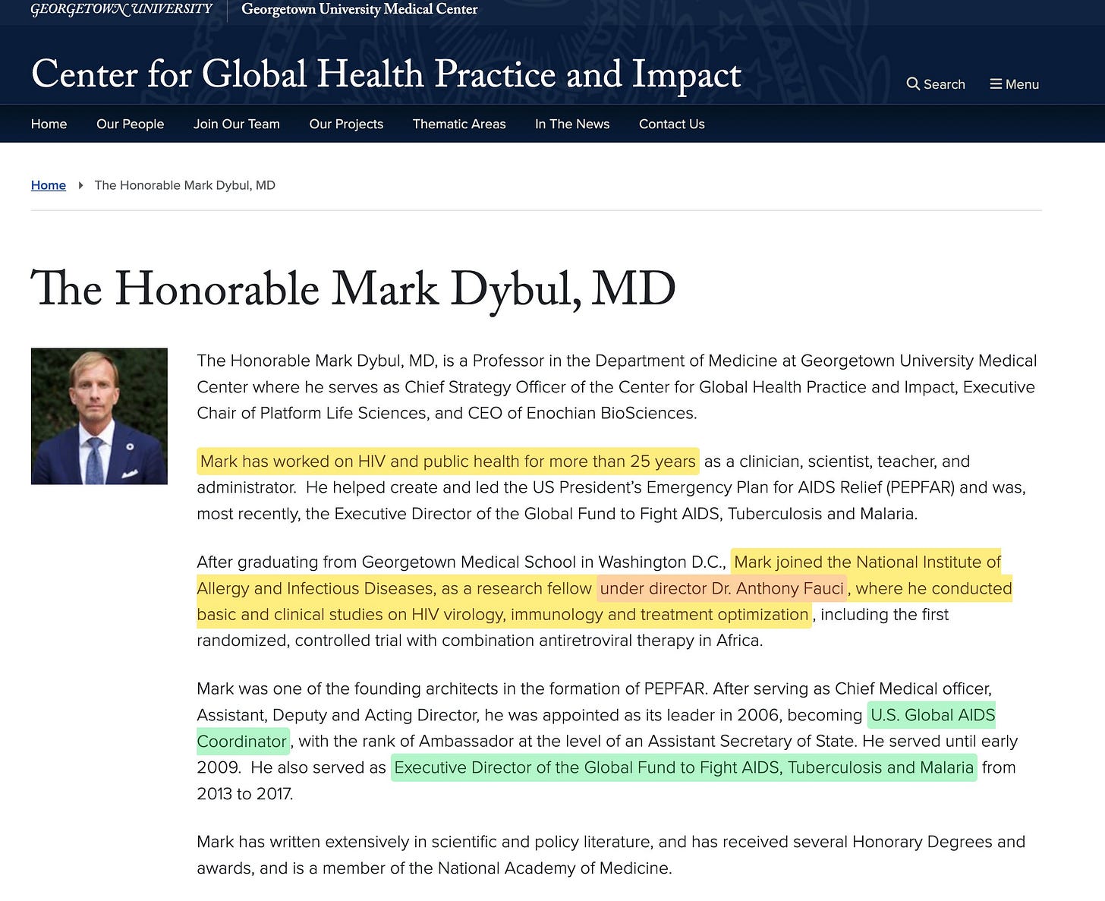Click text '2013 to 2017.'

[x=244, y=794]
